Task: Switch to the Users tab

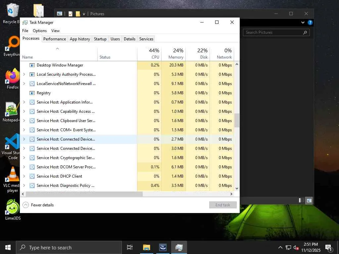Action: 115,39
